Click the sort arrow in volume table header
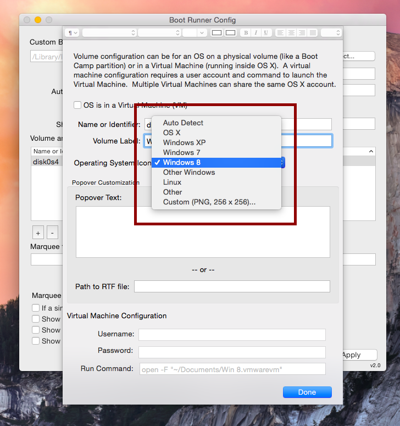 tap(371, 151)
